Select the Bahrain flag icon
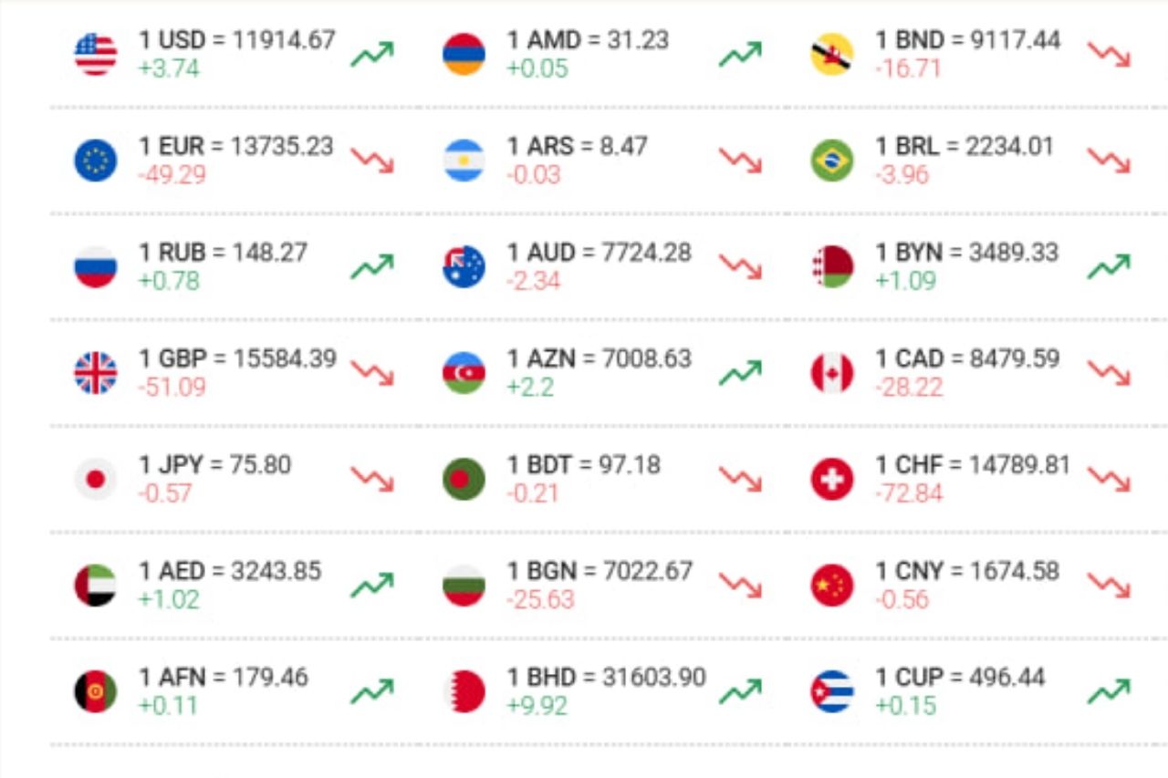The height and width of the screenshot is (778, 1168). point(464,691)
